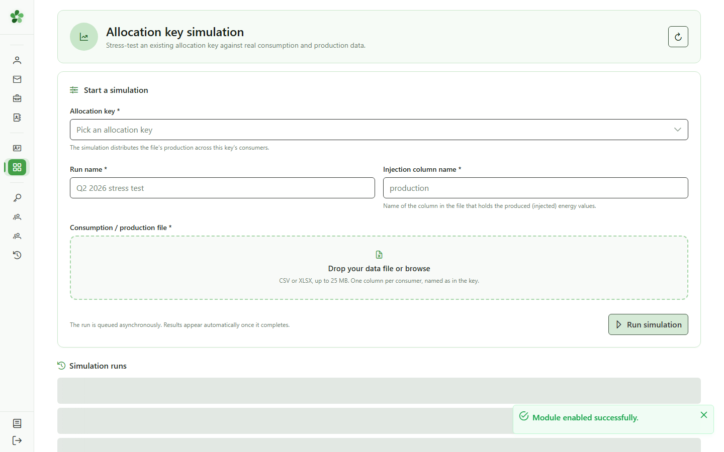Open the key icon in the sidebar
The width and height of the screenshot is (724, 452).
17,198
